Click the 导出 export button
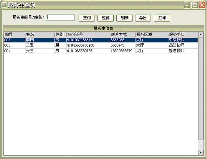The image size is (207, 159). tap(143, 18)
